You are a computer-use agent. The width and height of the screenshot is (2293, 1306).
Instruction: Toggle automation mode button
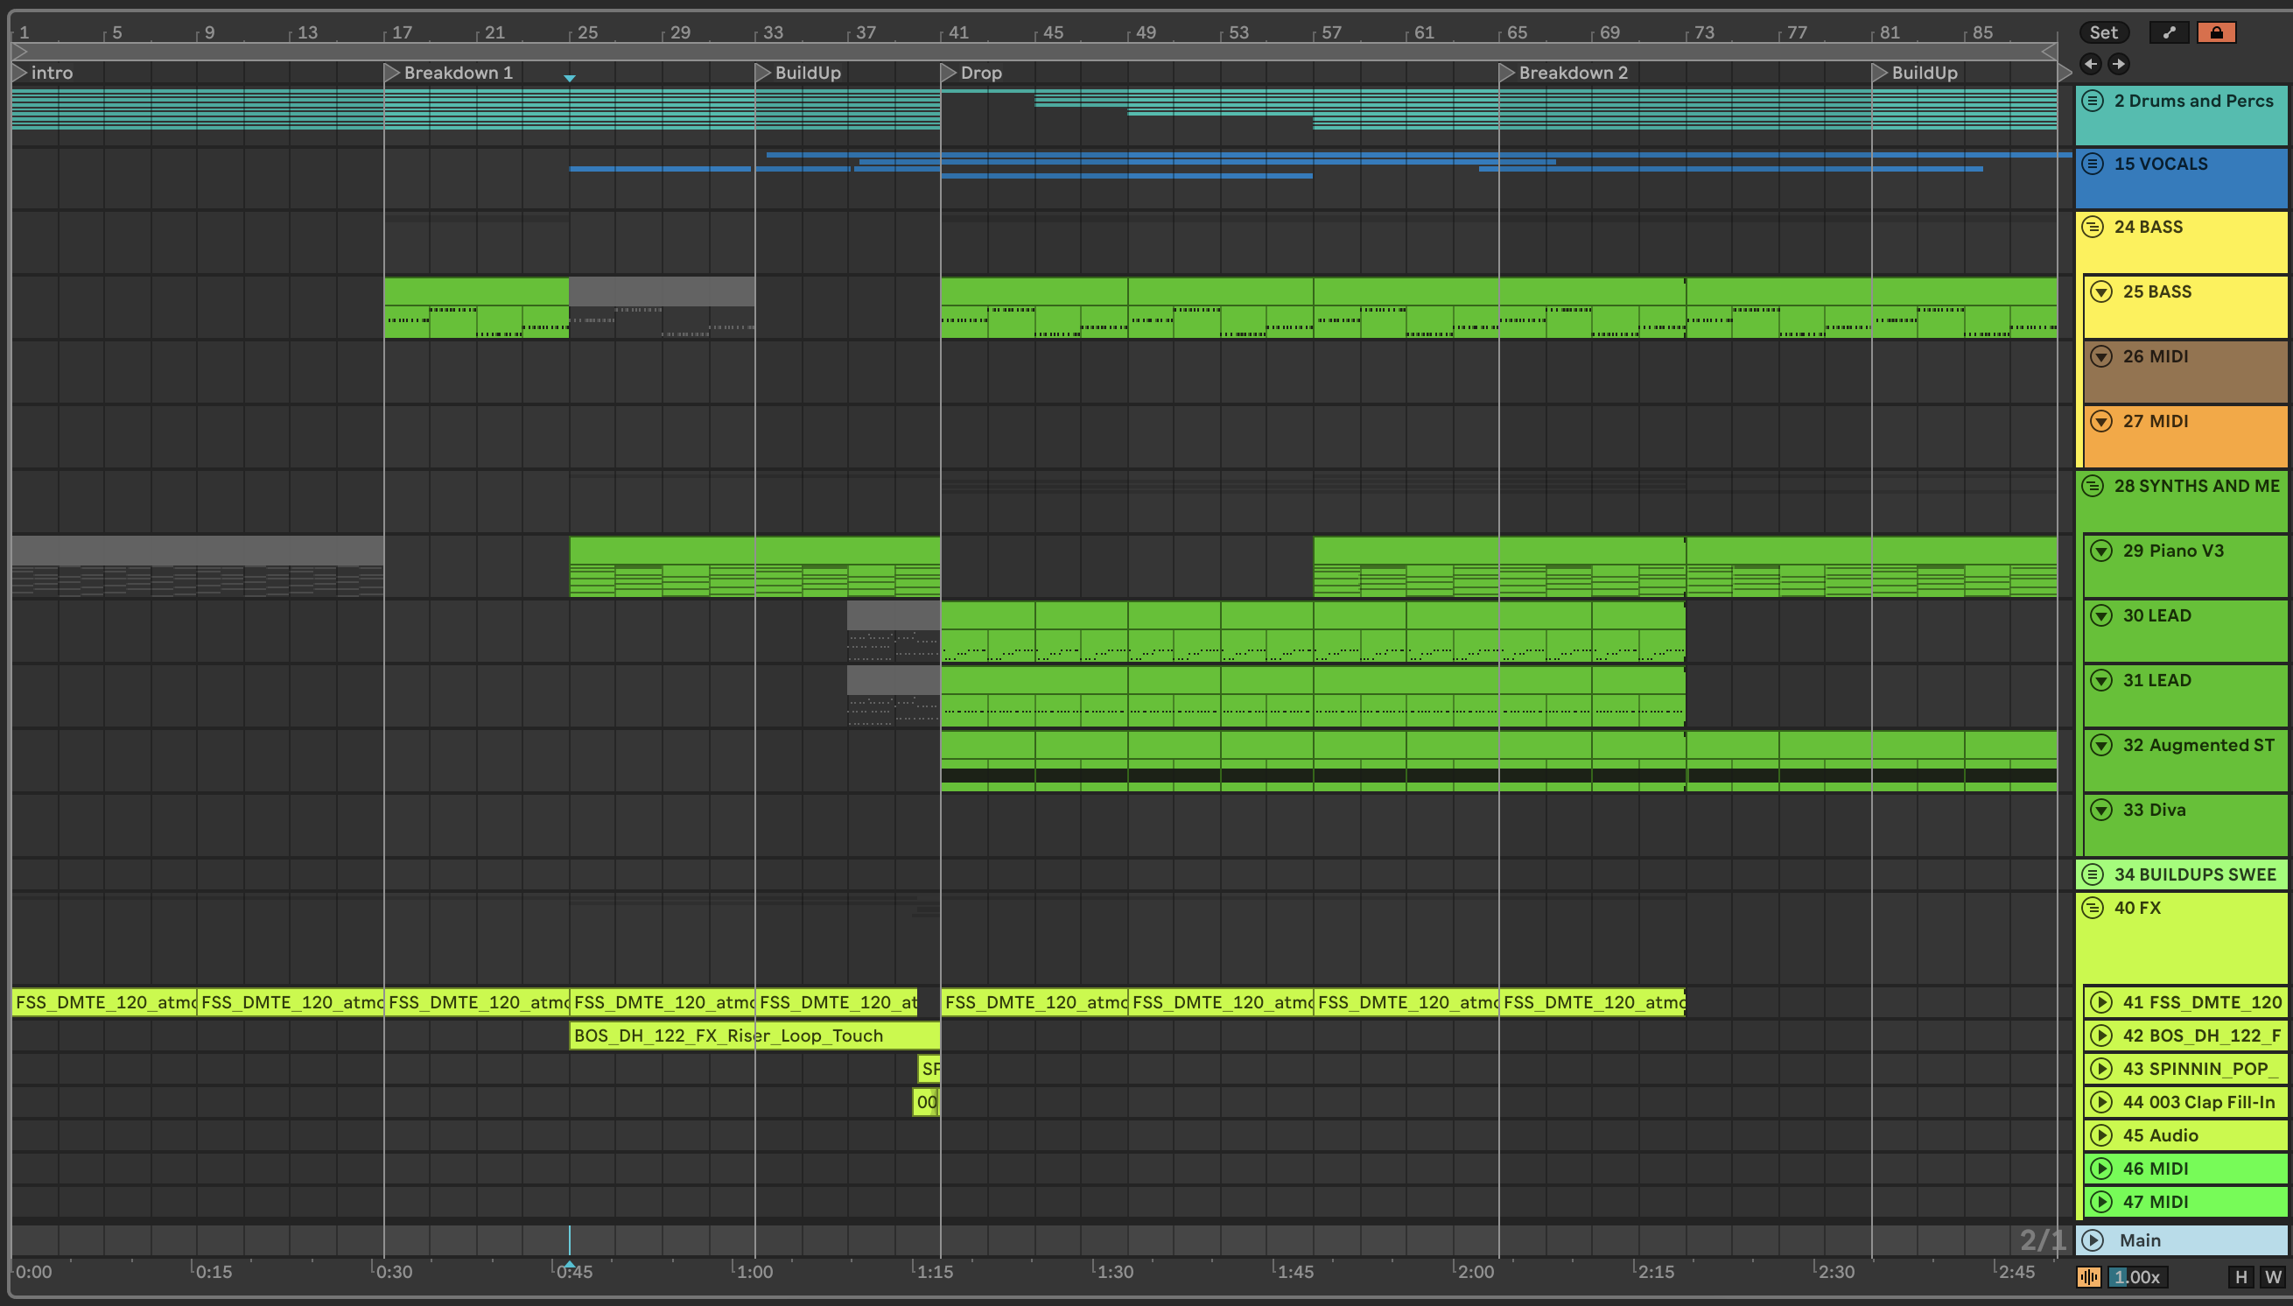(2169, 33)
